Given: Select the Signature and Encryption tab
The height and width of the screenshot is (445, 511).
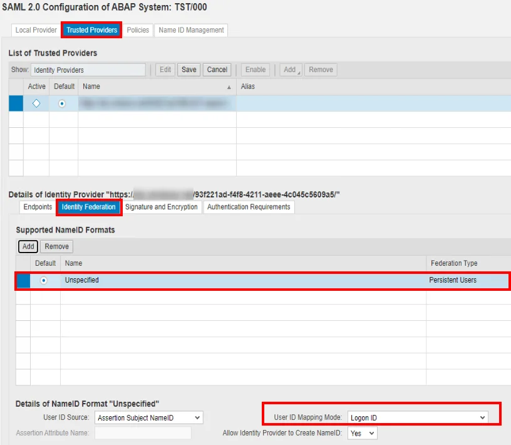Looking at the screenshot, I should coord(162,207).
